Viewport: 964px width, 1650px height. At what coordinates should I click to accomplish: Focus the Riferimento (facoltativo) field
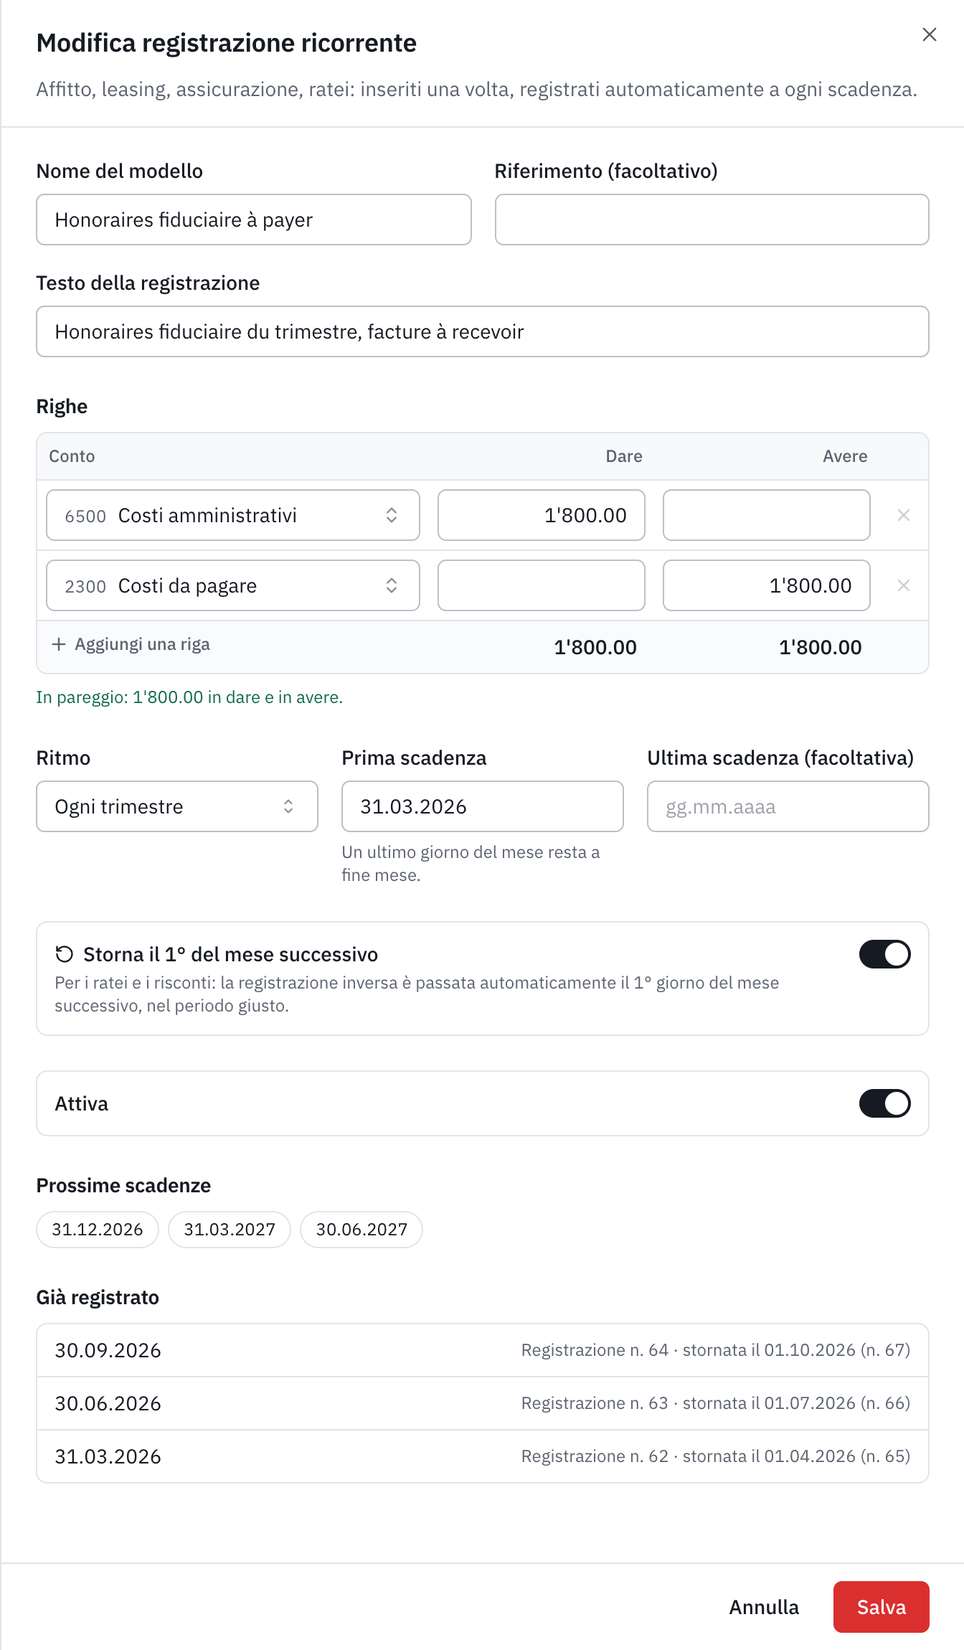pyautogui.click(x=712, y=220)
